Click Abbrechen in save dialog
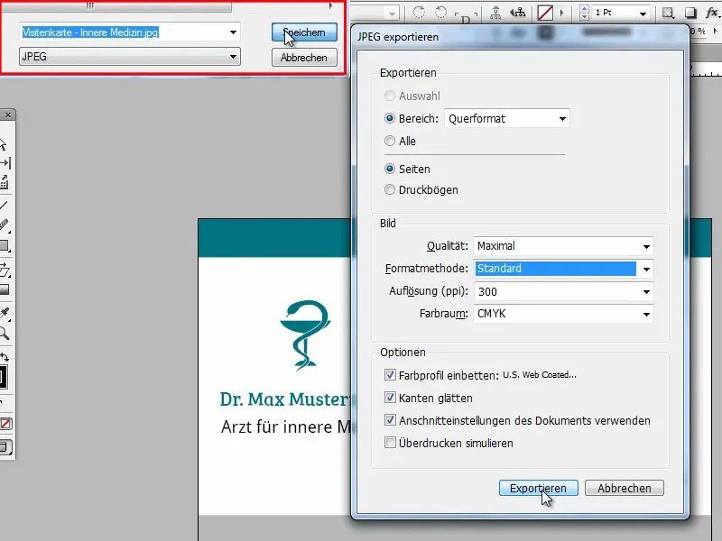Viewport: 722px width, 541px height. click(304, 58)
